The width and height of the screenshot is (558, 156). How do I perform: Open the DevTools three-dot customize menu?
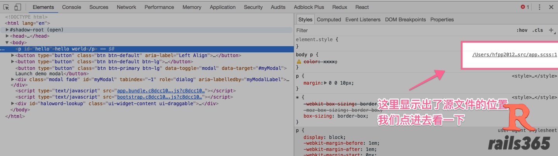[539, 7]
